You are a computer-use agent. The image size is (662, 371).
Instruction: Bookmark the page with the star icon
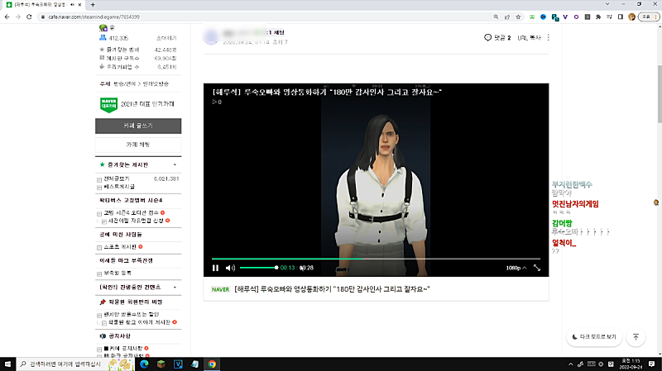[x=518, y=17]
